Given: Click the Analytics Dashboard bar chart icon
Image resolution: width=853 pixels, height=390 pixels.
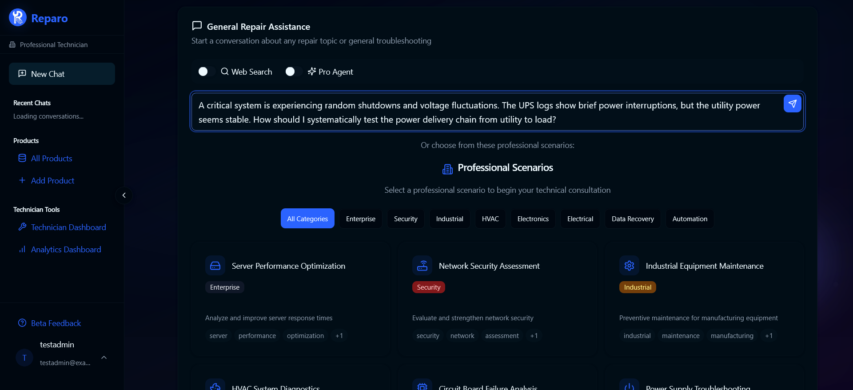Looking at the screenshot, I should pyautogui.click(x=22, y=249).
